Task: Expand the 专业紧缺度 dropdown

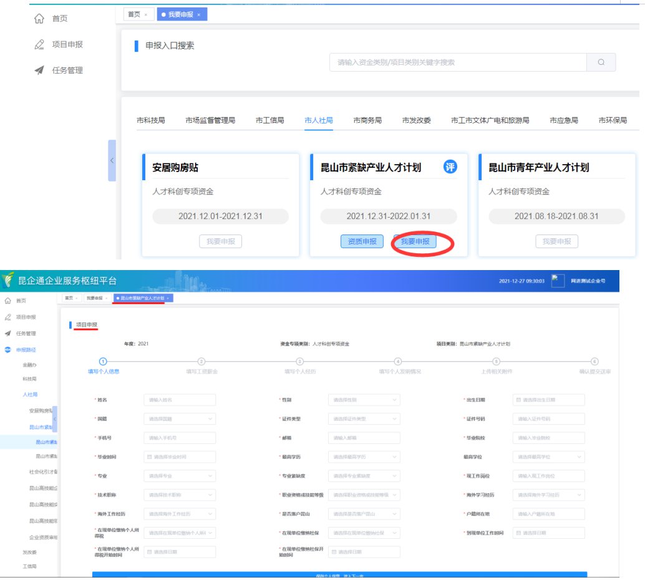Action: (x=364, y=476)
